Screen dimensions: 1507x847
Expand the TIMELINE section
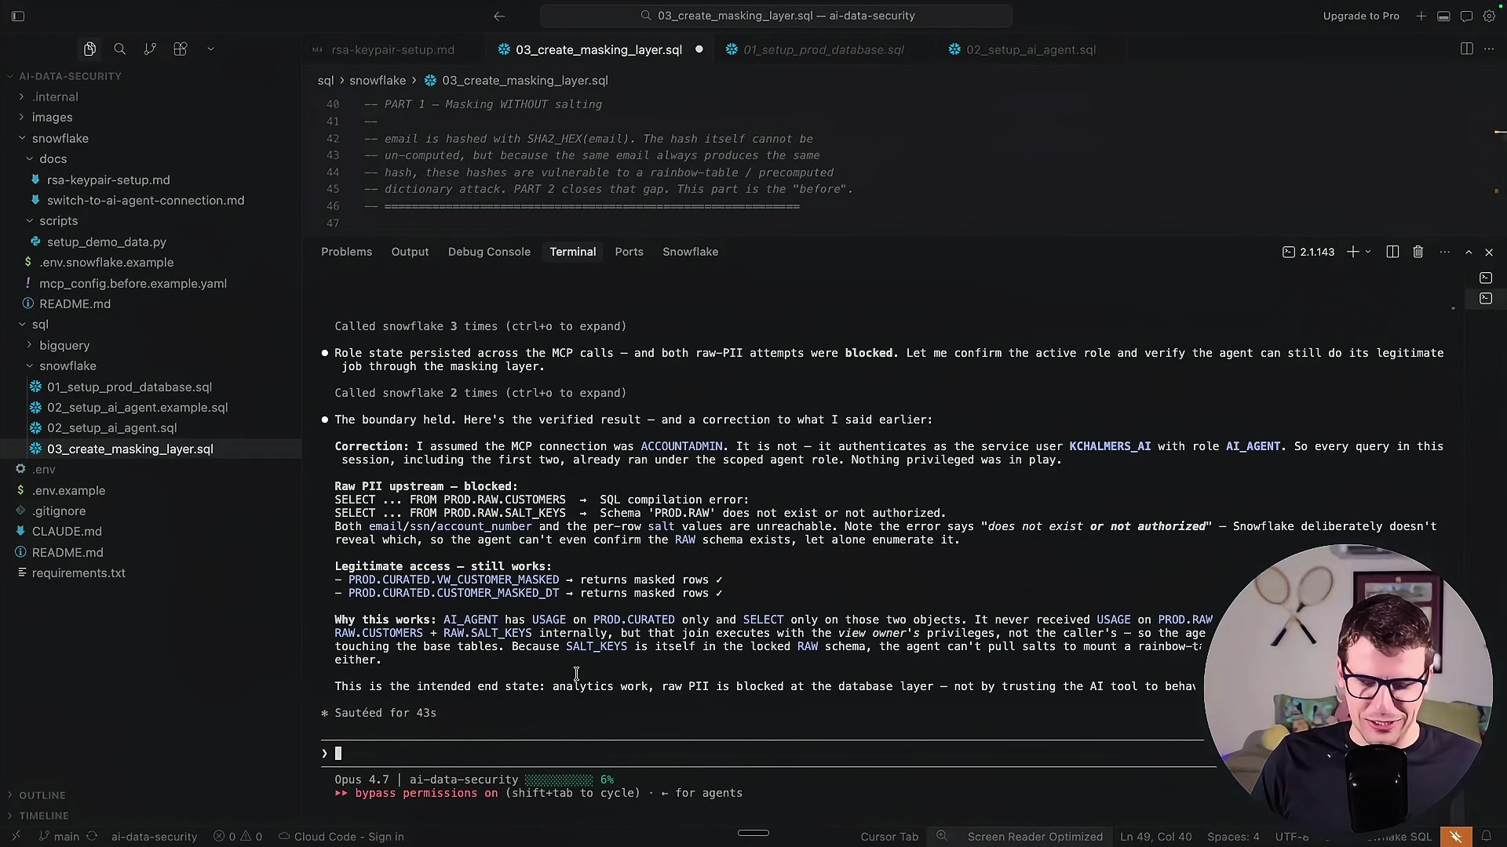44,816
